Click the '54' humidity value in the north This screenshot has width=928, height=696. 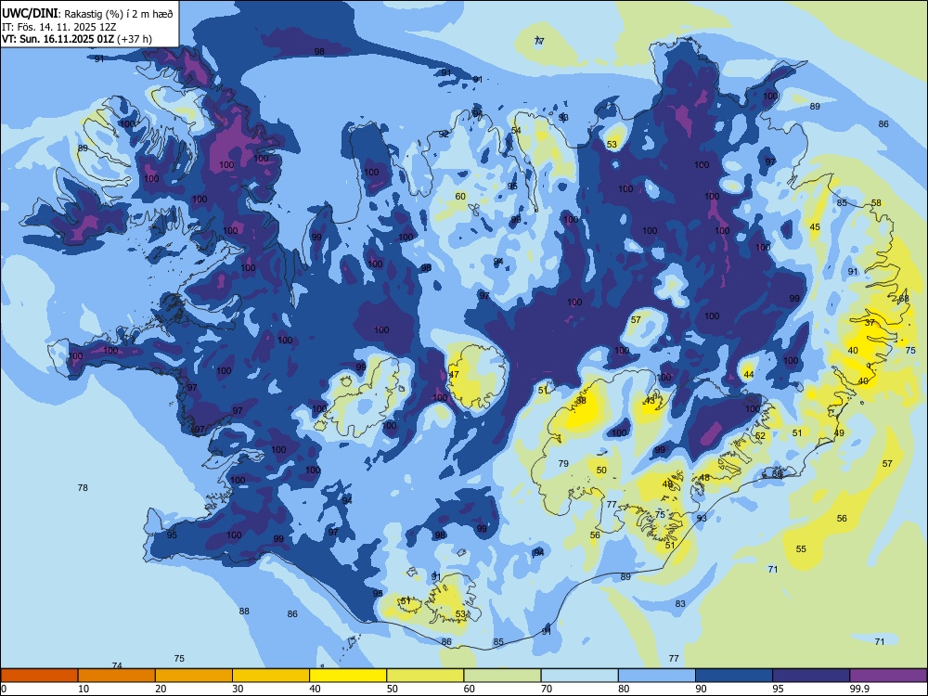pyautogui.click(x=517, y=130)
